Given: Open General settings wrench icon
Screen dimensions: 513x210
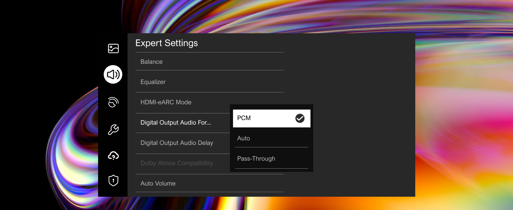Looking at the screenshot, I should pyautogui.click(x=113, y=130).
